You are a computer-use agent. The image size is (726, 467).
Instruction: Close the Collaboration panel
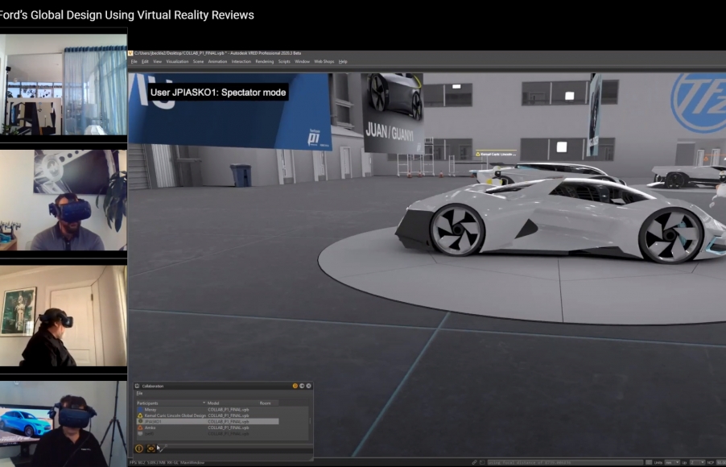pyautogui.click(x=309, y=386)
